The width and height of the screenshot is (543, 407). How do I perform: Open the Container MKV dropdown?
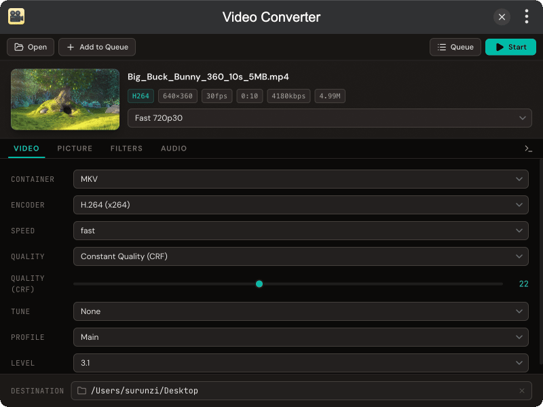[301, 179]
